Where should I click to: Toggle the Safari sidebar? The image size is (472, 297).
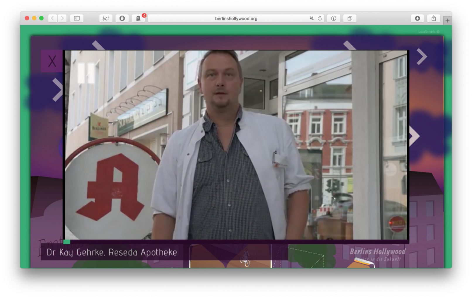tap(77, 18)
